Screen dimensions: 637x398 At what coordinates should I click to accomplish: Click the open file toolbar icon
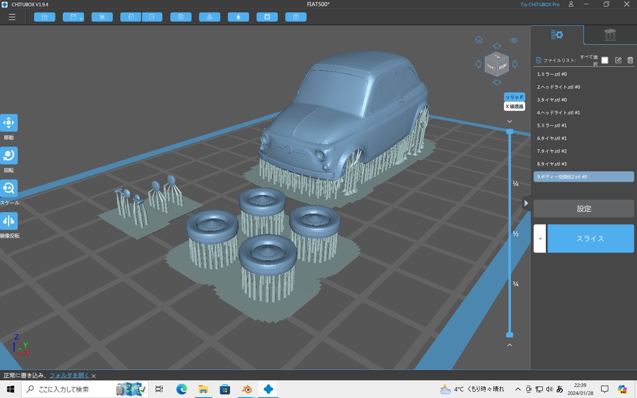pos(45,17)
